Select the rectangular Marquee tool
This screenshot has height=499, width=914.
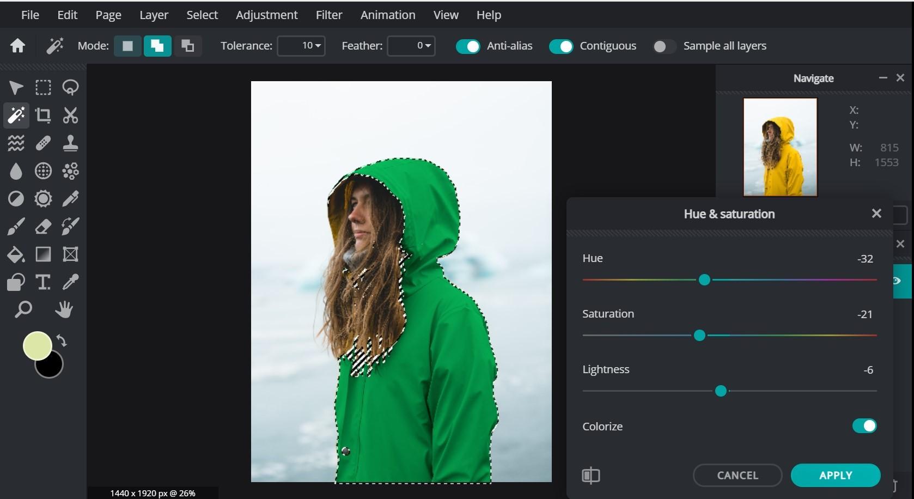click(x=43, y=88)
